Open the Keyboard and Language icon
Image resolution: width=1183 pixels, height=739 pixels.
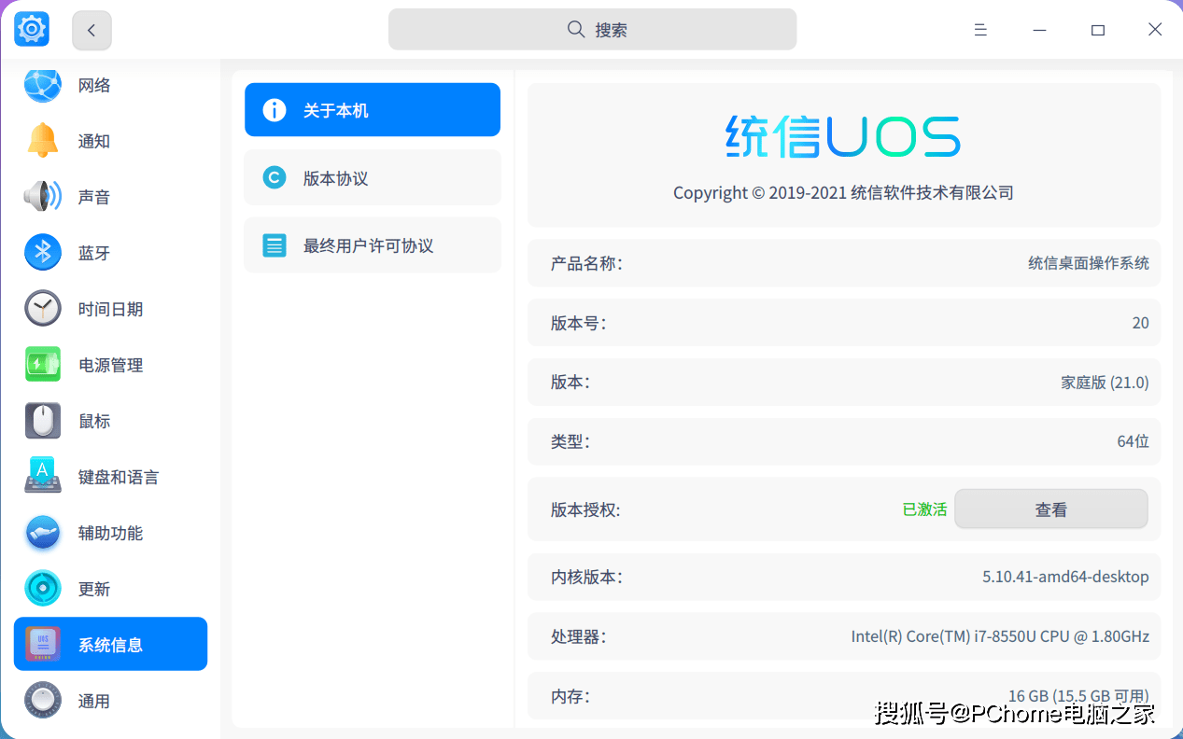[42, 477]
